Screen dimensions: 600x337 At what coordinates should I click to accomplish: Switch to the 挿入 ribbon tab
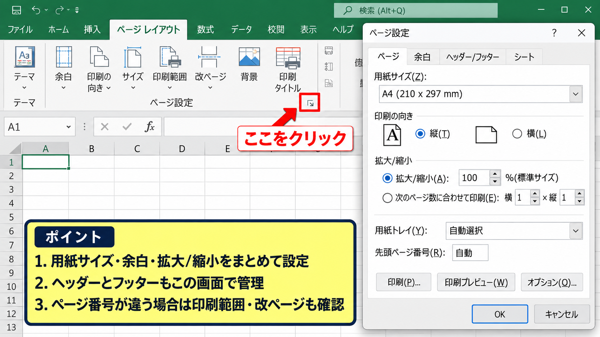pyautogui.click(x=92, y=29)
